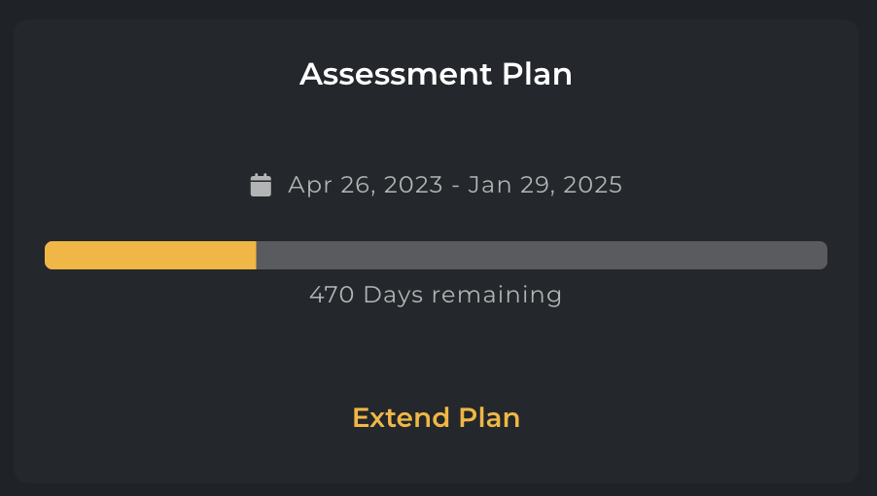Click the word Days in the remaining label
The image size is (877, 496).
coord(393,295)
